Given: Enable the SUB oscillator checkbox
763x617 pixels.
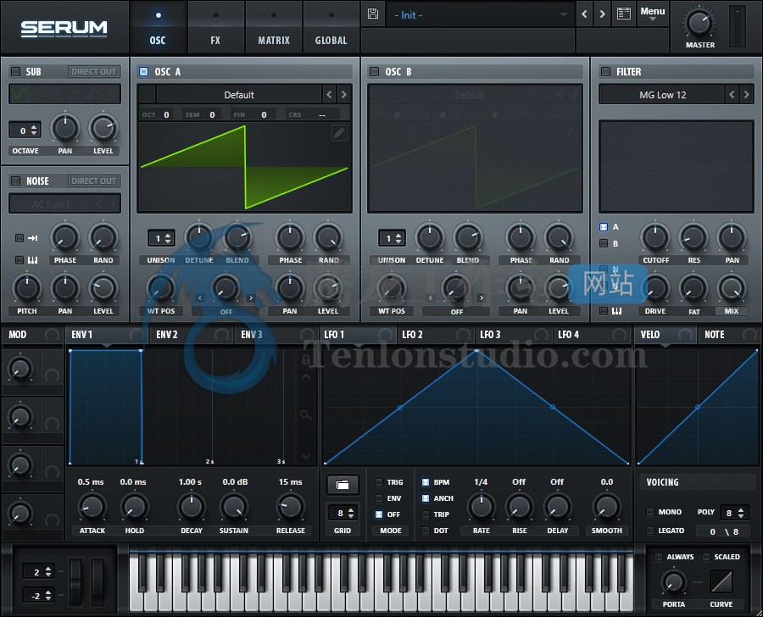Looking at the screenshot, I should [15, 71].
